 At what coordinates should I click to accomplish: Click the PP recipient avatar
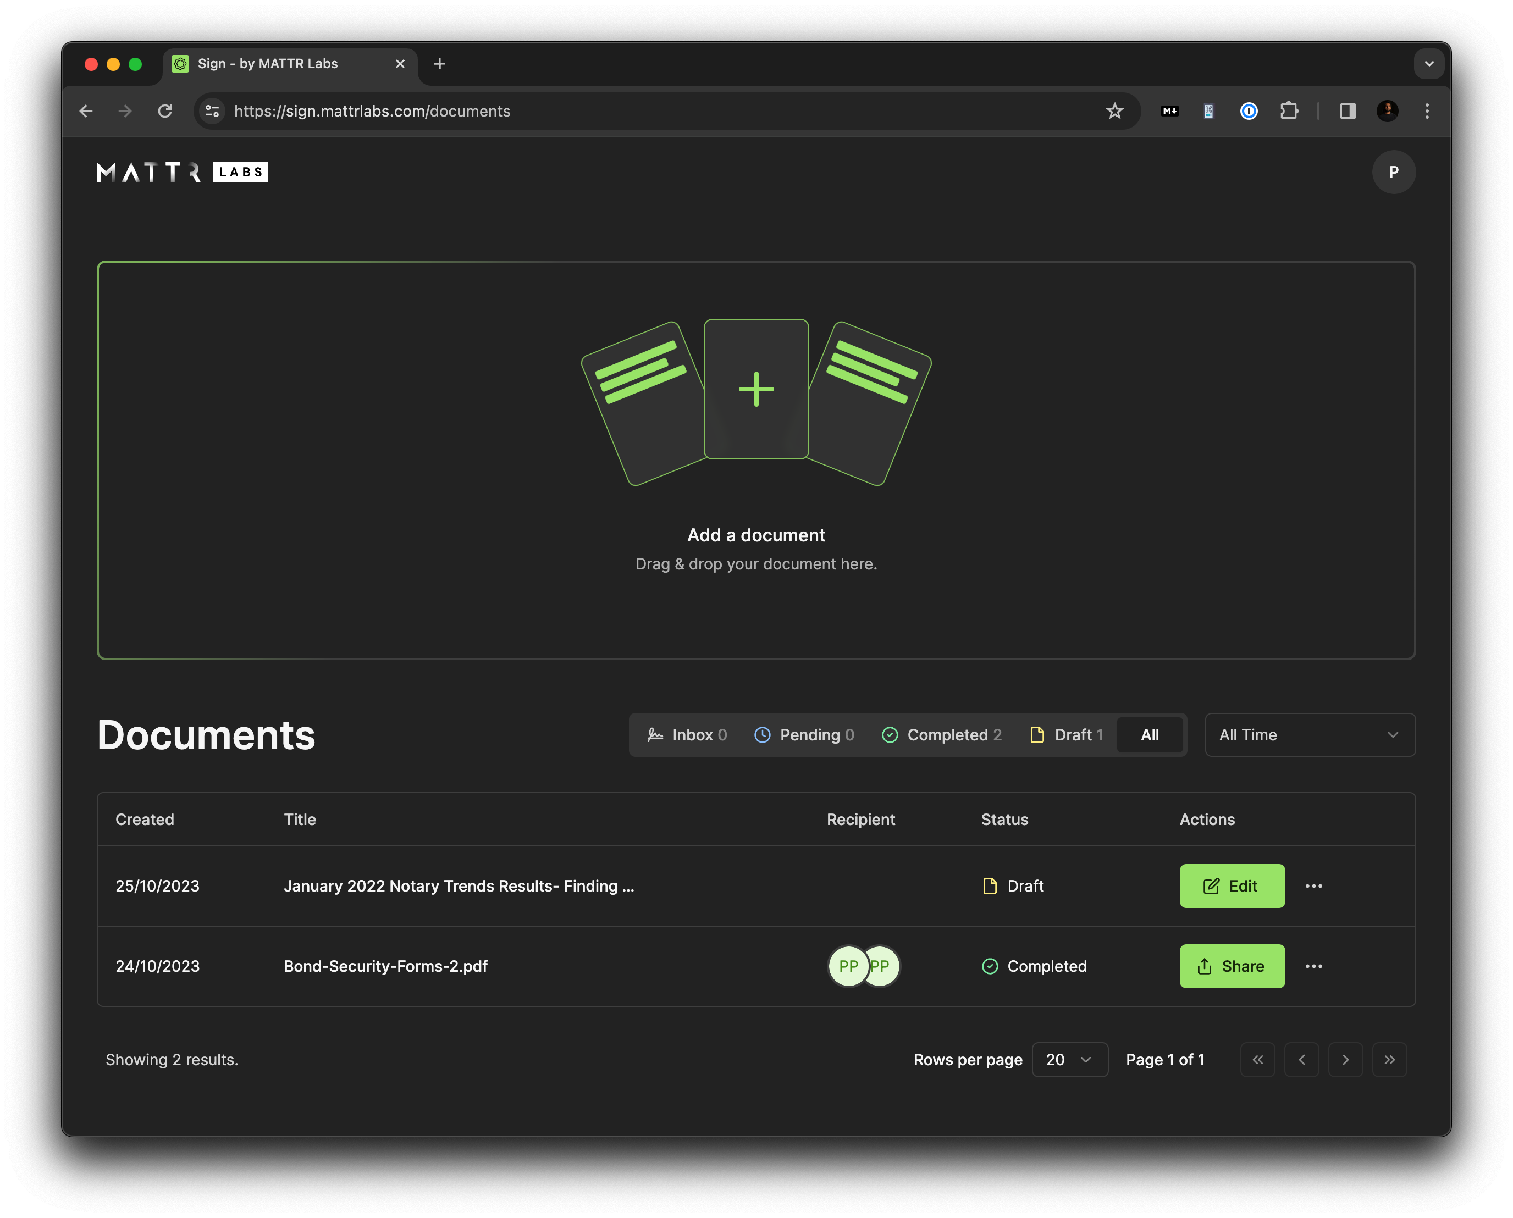848,966
